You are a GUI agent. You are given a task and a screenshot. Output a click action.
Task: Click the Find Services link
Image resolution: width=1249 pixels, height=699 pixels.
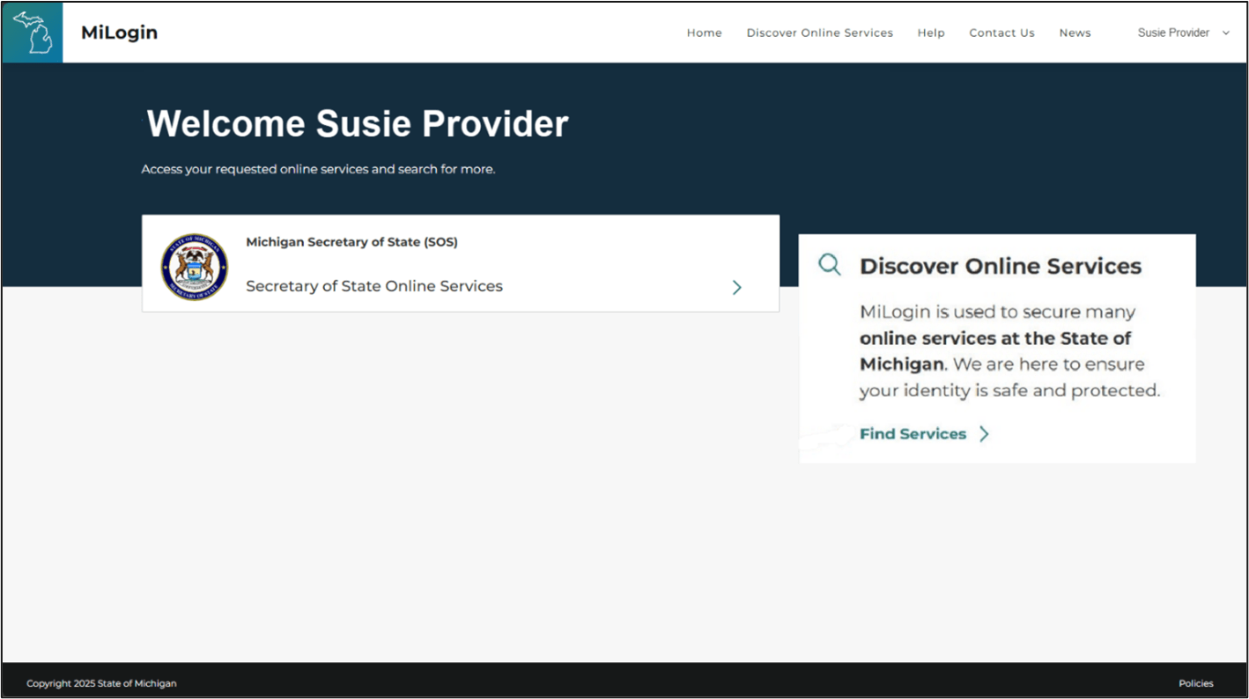click(x=913, y=434)
